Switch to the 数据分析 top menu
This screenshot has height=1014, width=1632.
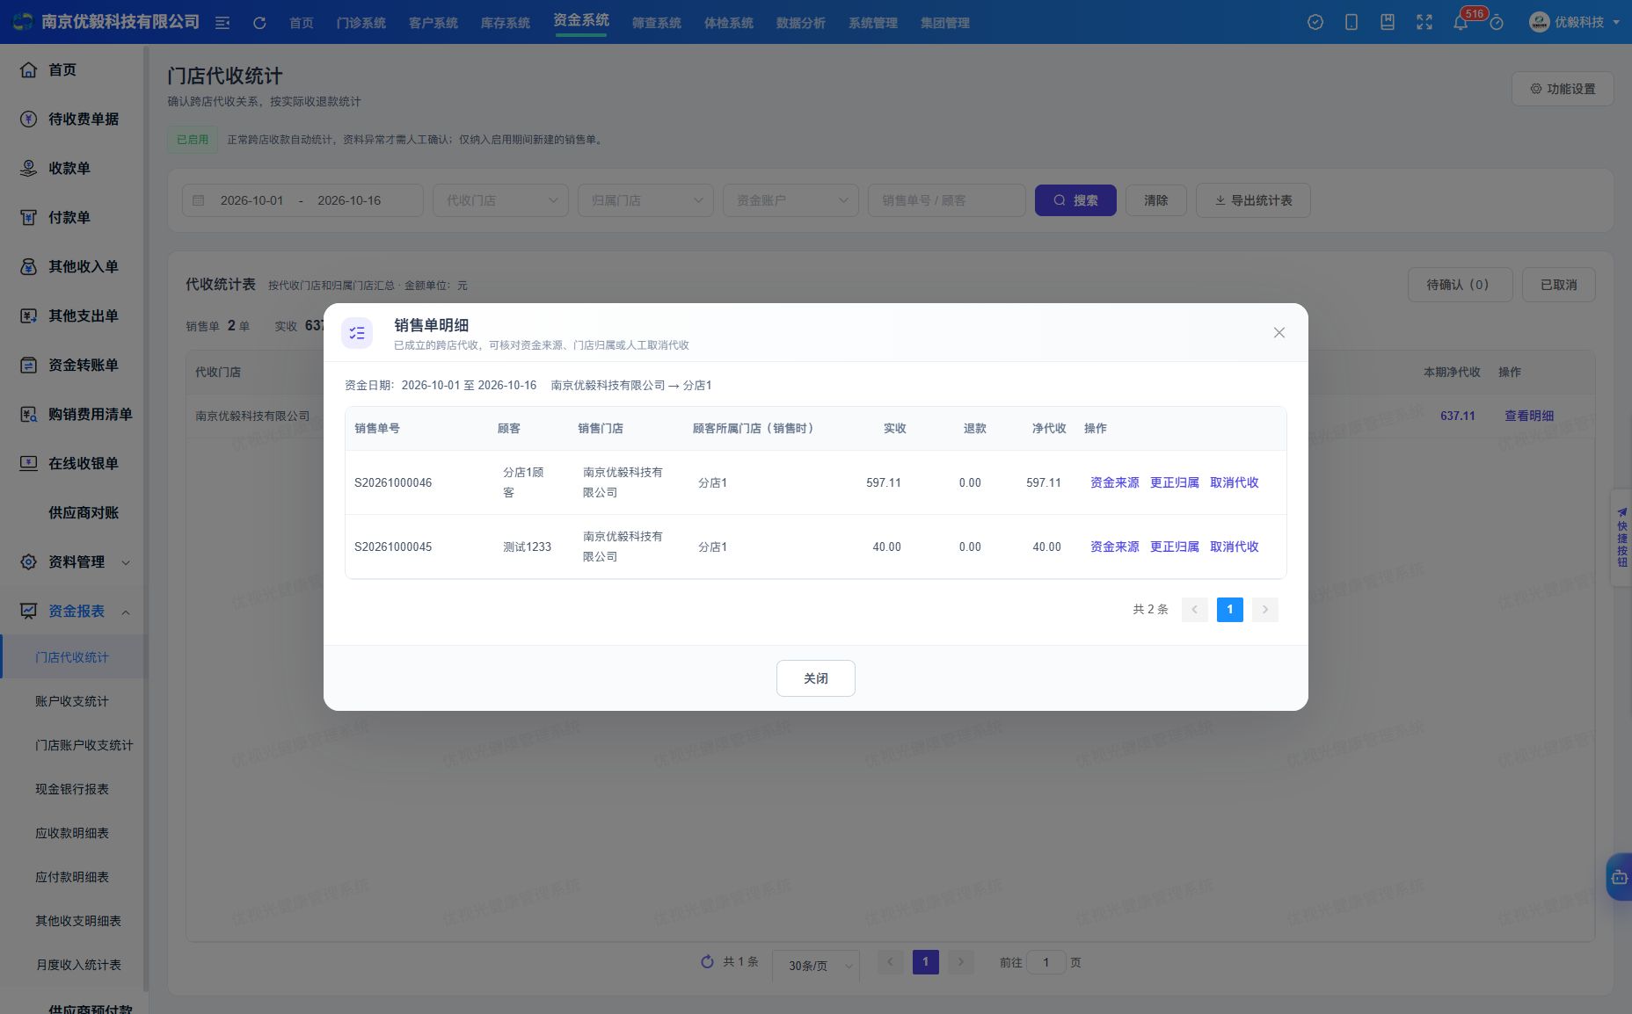click(800, 23)
